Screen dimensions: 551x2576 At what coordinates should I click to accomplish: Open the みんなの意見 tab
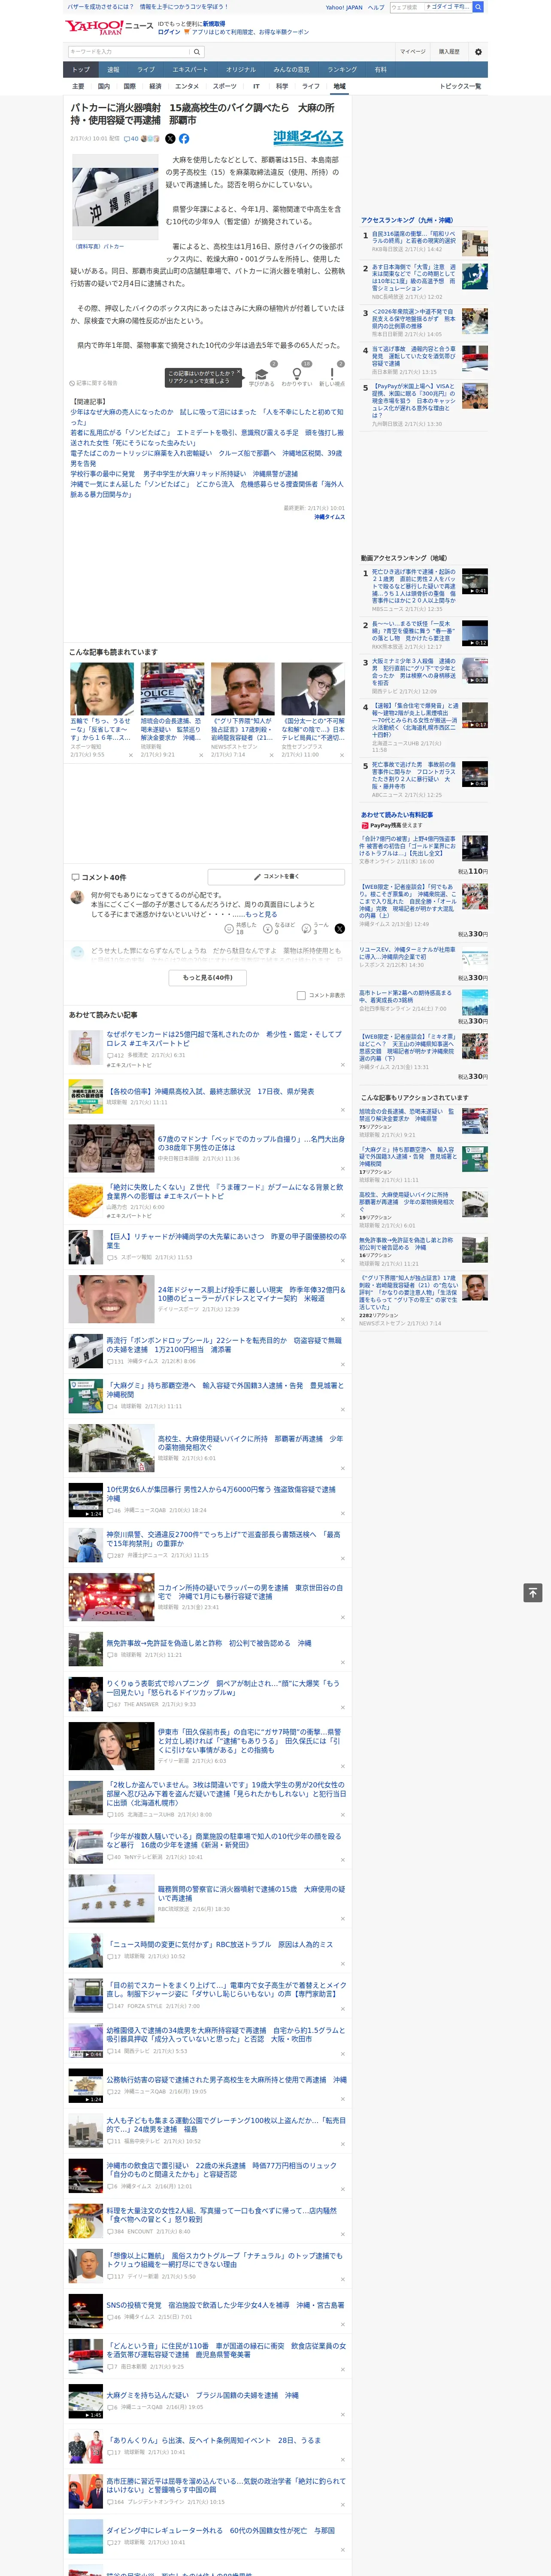(x=292, y=70)
